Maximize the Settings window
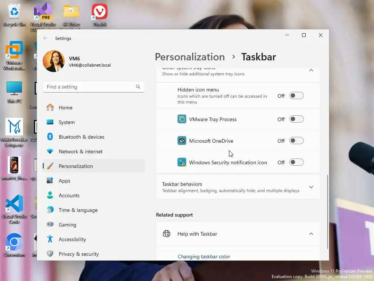The width and height of the screenshot is (374, 281). coord(304,35)
